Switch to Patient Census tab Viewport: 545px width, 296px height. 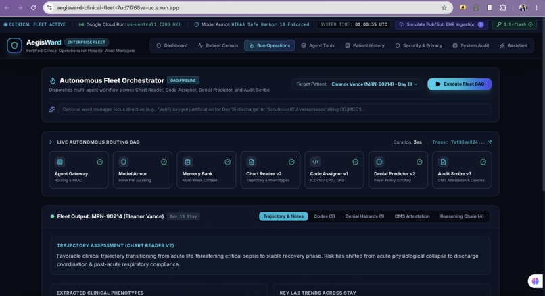pyautogui.click(x=218, y=45)
